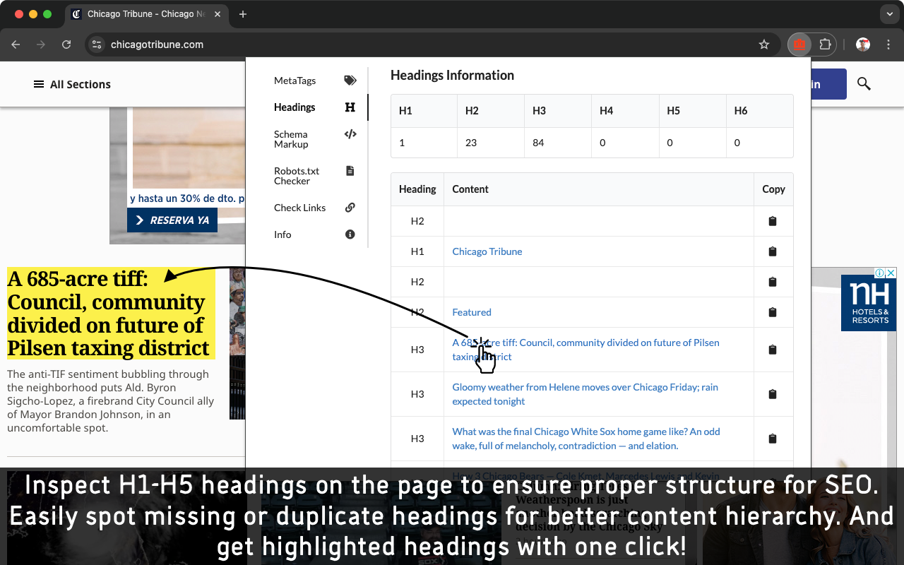Click the Schema Markup code icon
This screenshot has width=904, height=565.
click(350, 134)
